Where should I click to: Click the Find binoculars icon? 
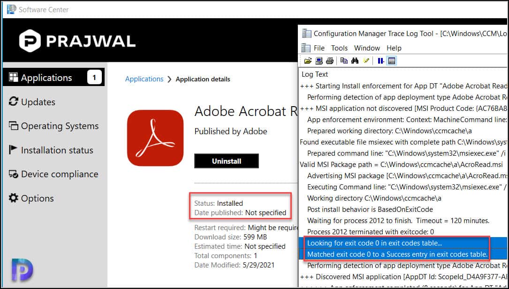click(355, 60)
